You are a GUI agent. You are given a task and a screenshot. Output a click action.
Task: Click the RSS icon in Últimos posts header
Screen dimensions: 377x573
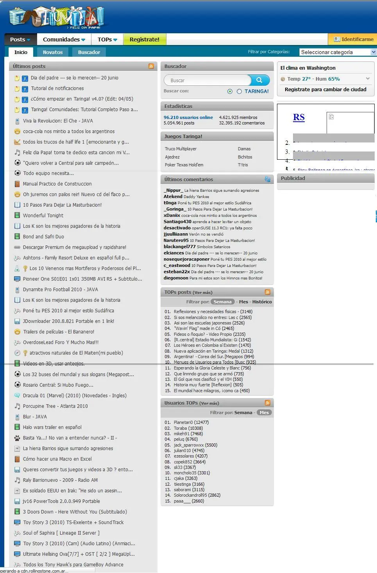(x=151, y=67)
